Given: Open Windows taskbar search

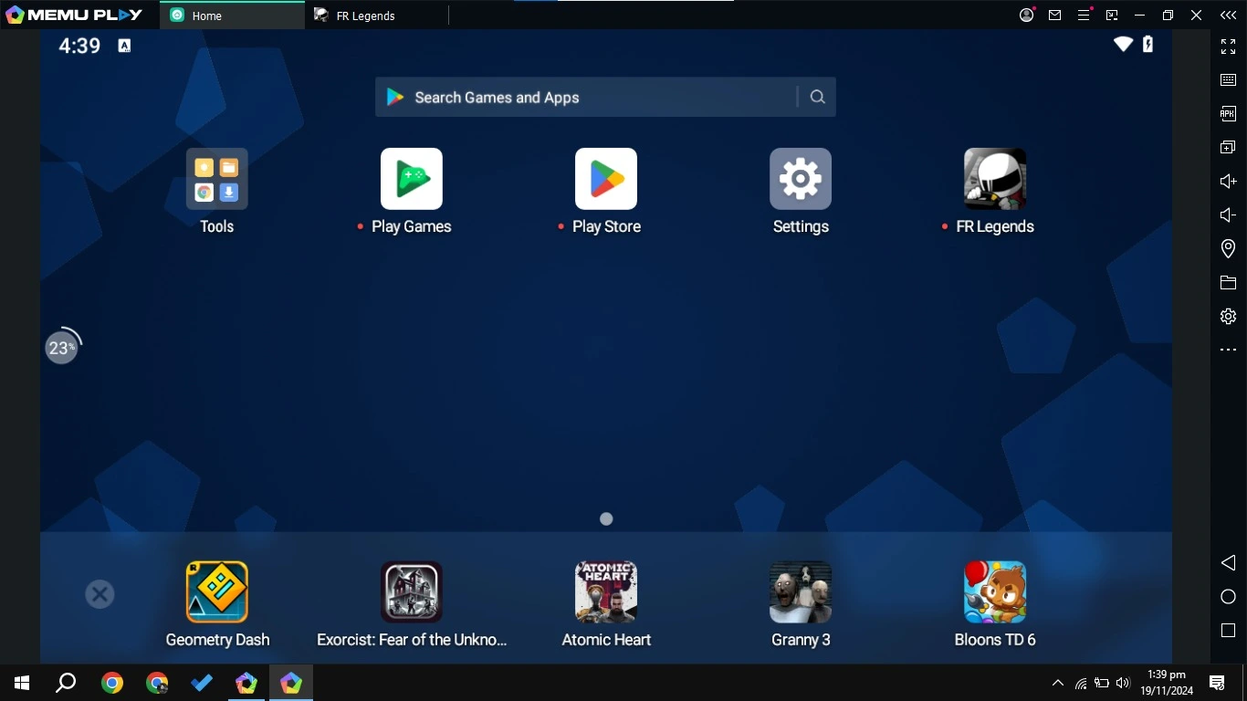Looking at the screenshot, I should coord(66,683).
